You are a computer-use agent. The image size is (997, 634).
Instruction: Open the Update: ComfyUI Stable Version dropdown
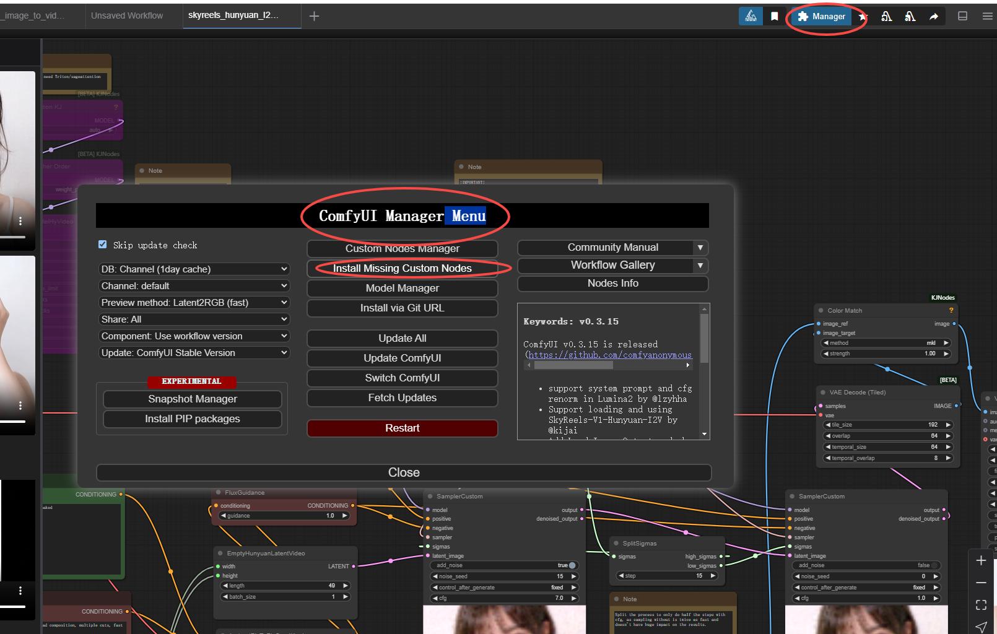(x=194, y=353)
